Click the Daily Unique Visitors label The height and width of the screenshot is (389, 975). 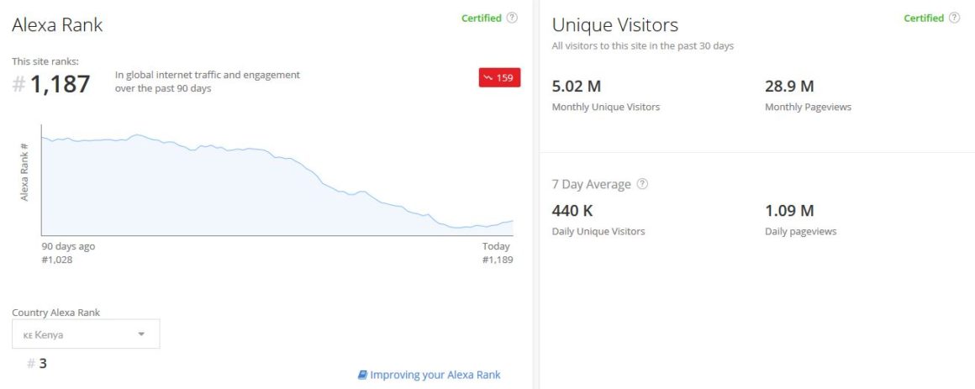(598, 231)
